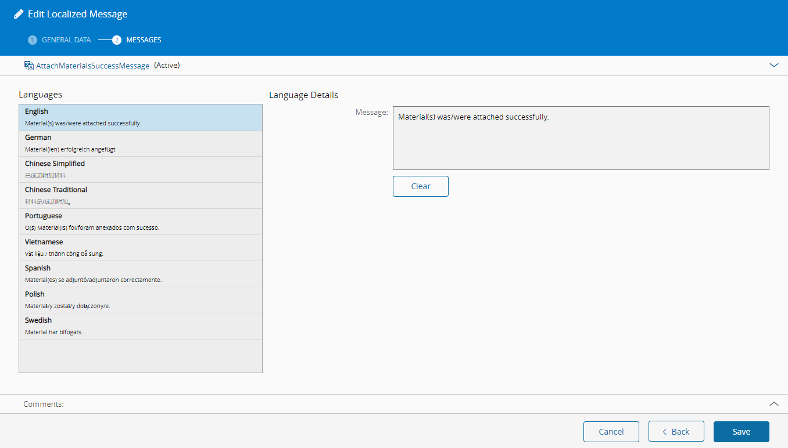This screenshot has height=448, width=788.
Task: Expand the Comments section chevron
Action: click(773, 404)
